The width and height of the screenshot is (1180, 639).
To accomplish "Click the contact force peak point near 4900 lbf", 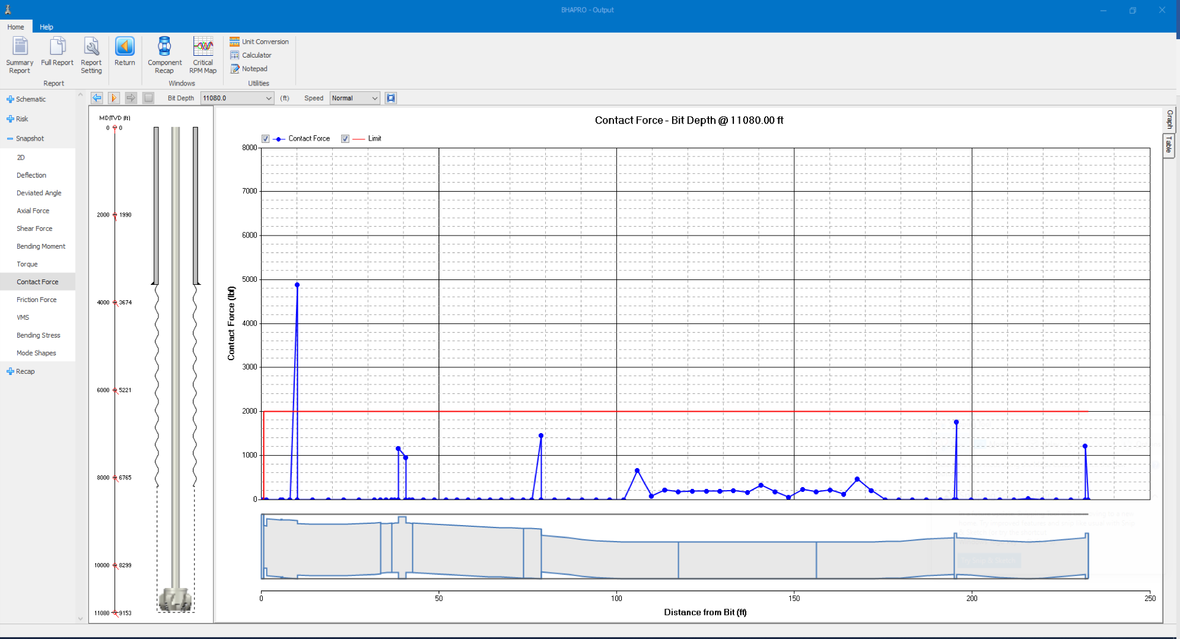I will pos(297,285).
